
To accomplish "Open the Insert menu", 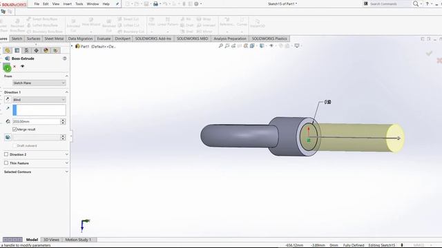I will pos(68,4).
